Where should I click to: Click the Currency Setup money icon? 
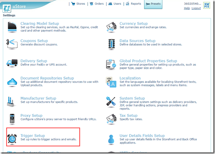tap(111, 27)
